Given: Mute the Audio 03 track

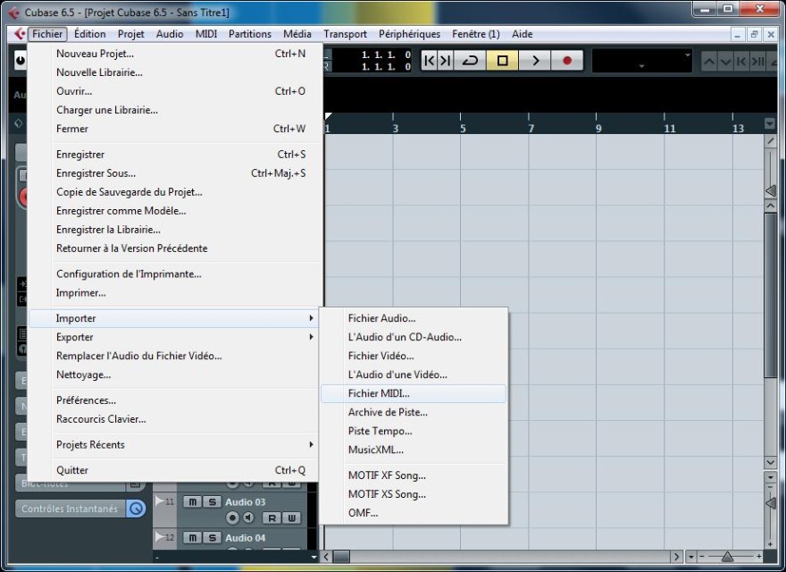Looking at the screenshot, I should click(193, 501).
